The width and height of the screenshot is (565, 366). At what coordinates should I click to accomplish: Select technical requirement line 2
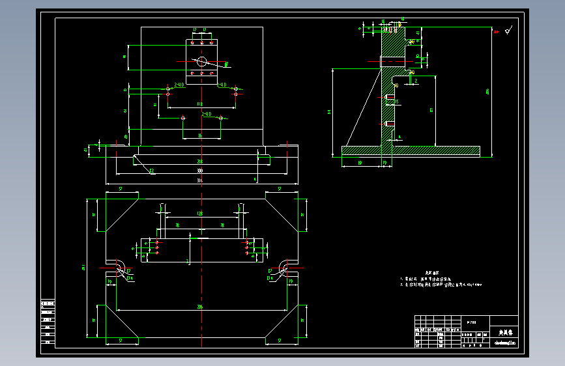(441, 285)
